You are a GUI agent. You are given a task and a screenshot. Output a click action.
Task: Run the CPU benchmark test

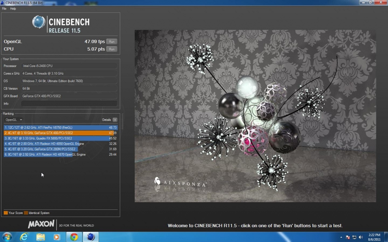pos(112,49)
